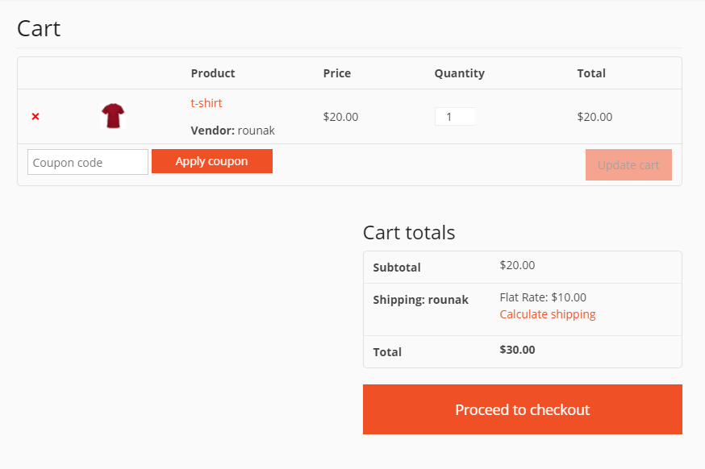
Task: Click the $30.00 order total amount
Action: pyautogui.click(x=517, y=350)
